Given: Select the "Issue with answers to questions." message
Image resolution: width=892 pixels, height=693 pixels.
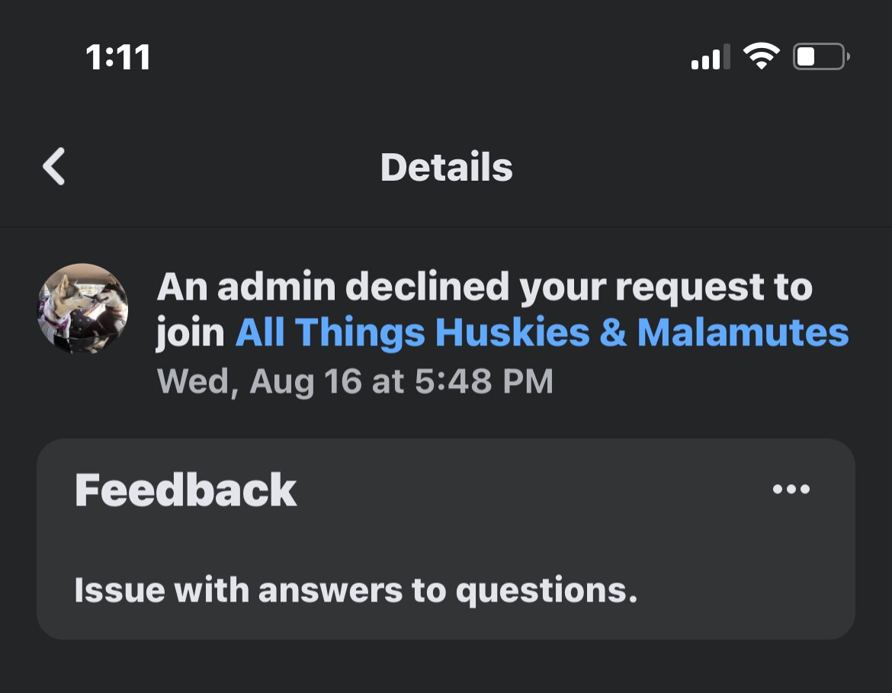Looking at the screenshot, I should (355, 591).
